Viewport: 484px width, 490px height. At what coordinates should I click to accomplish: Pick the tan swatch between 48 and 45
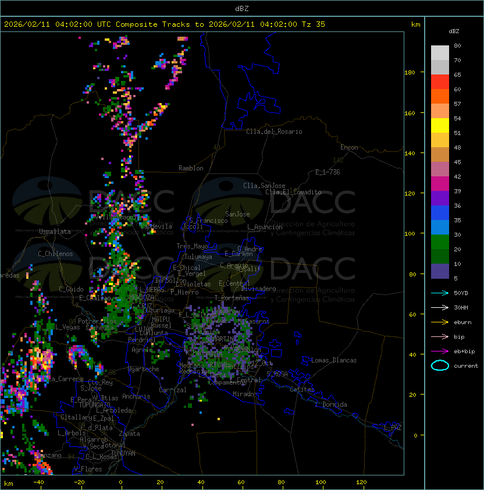440,155
